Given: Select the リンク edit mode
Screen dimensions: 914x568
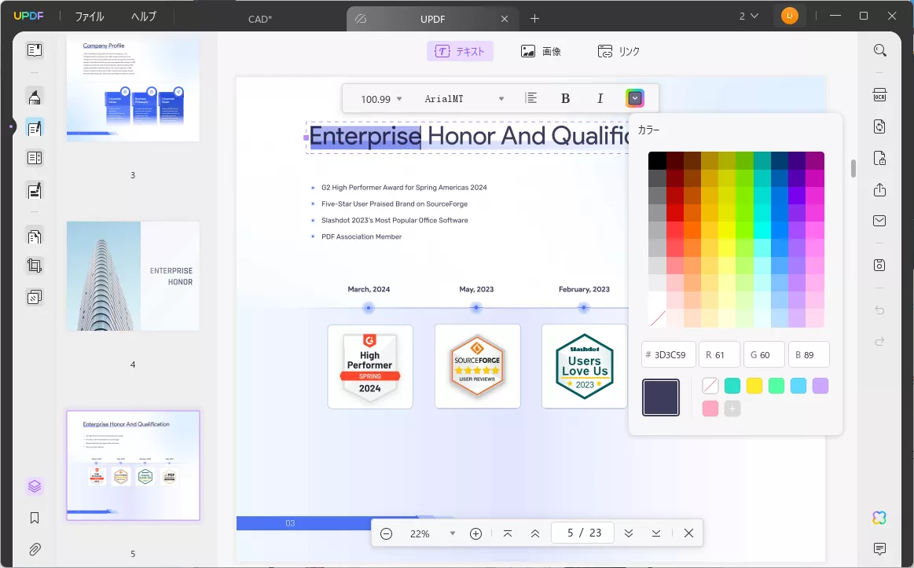Looking at the screenshot, I should pyautogui.click(x=619, y=51).
